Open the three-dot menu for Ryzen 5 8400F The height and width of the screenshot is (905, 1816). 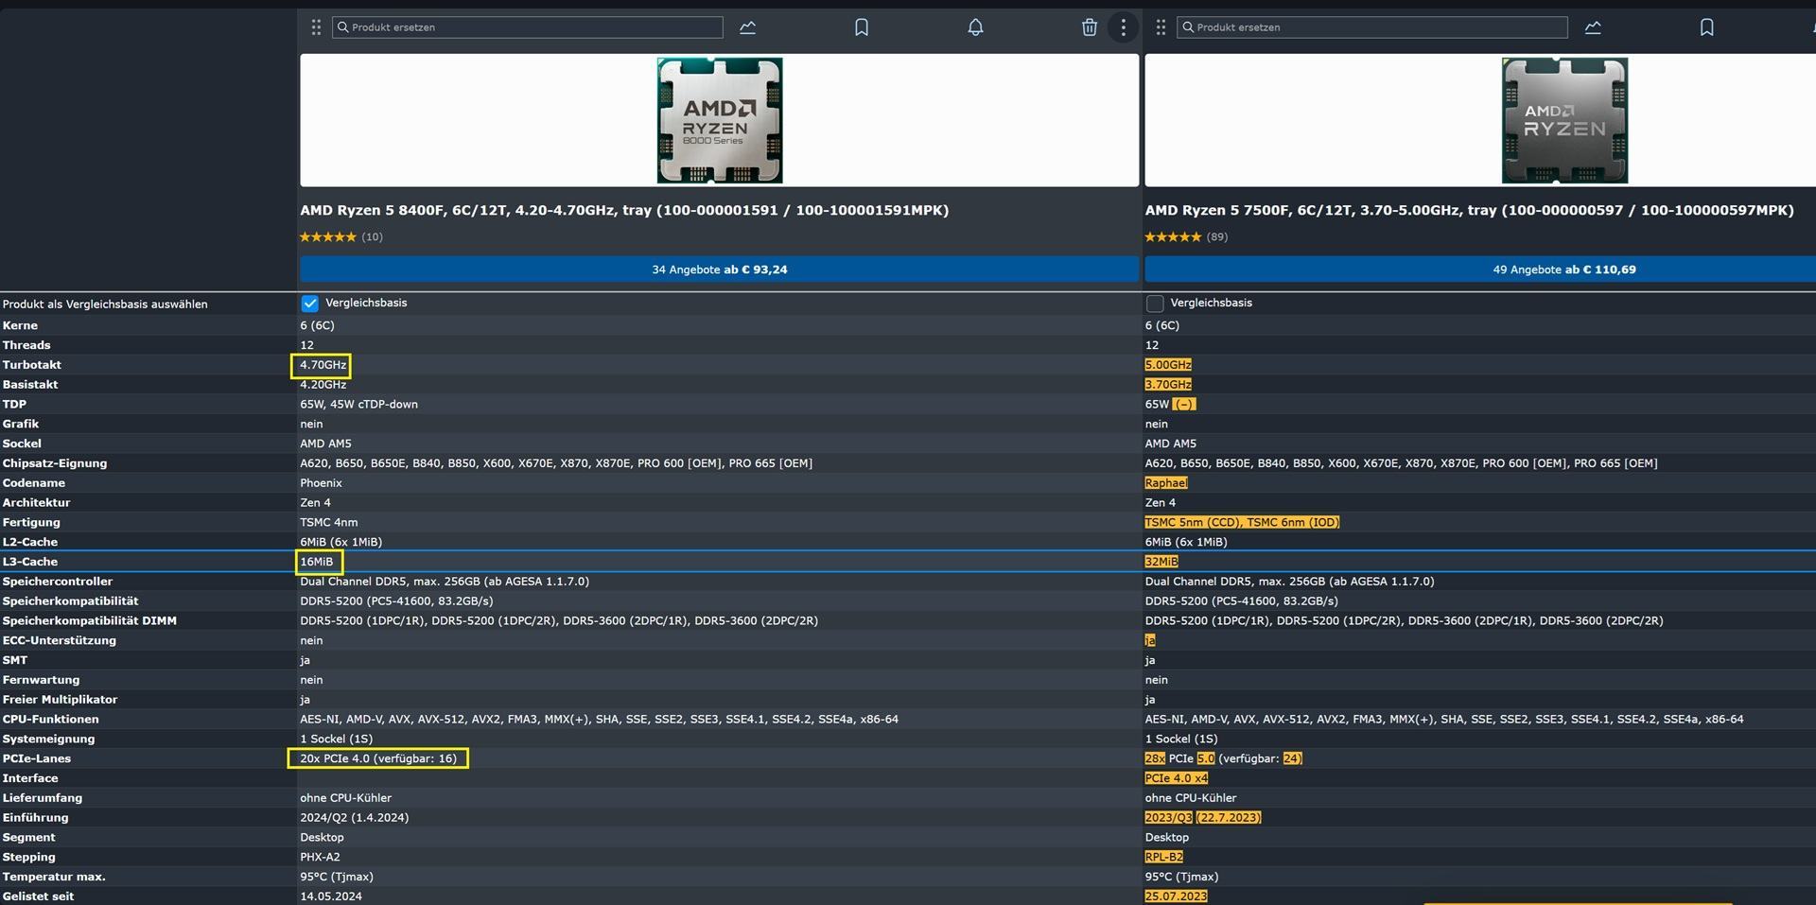[1123, 27]
